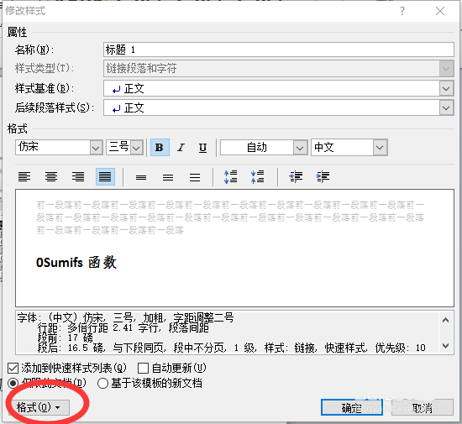Close the Modify Style dialog
Viewport: 462px width, 424px height.
(440, 11)
